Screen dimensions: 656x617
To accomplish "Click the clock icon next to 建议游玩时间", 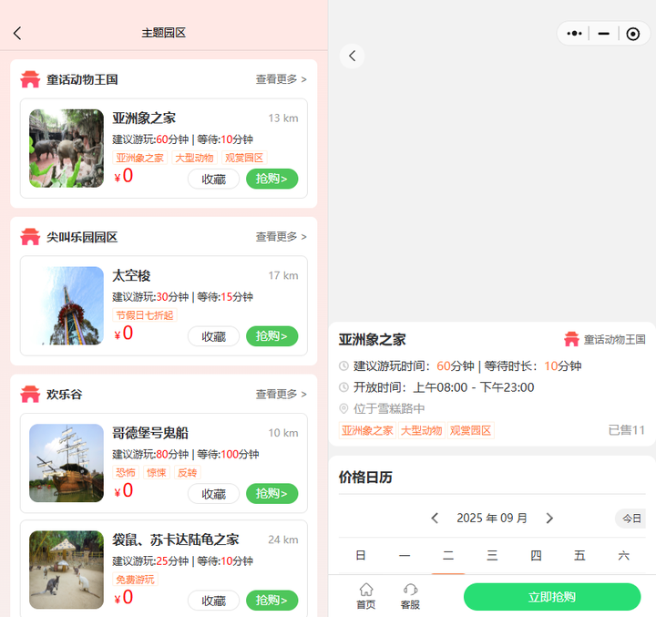I will tap(343, 365).
